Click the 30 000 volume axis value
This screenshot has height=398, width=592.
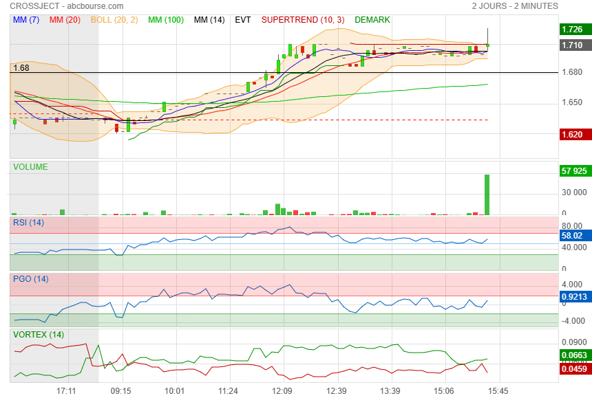click(x=574, y=192)
